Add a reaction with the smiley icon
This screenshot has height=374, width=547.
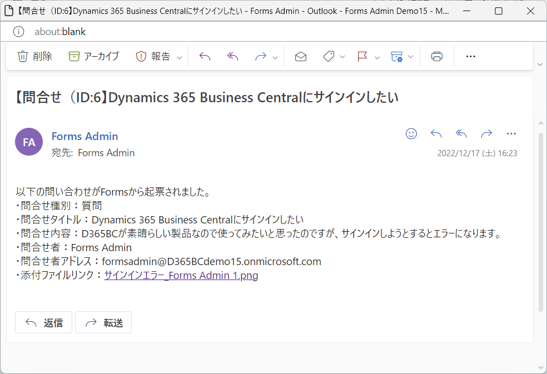[411, 133]
